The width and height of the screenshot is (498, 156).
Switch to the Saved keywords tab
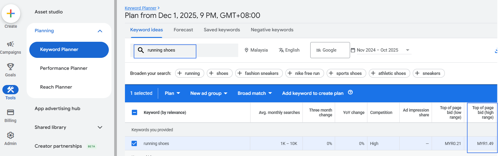[x=222, y=30]
